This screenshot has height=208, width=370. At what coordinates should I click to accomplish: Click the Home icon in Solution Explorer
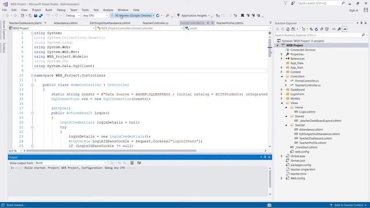pyautogui.click(x=288, y=29)
